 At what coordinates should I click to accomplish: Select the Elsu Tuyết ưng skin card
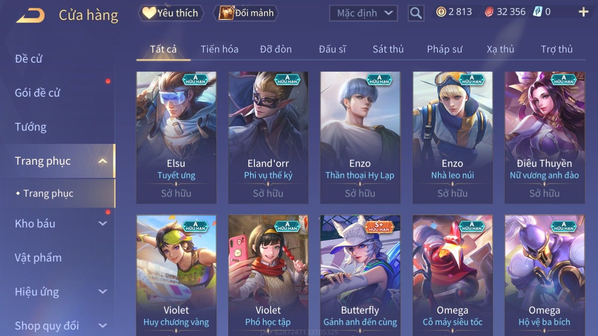[x=176, y=138]
